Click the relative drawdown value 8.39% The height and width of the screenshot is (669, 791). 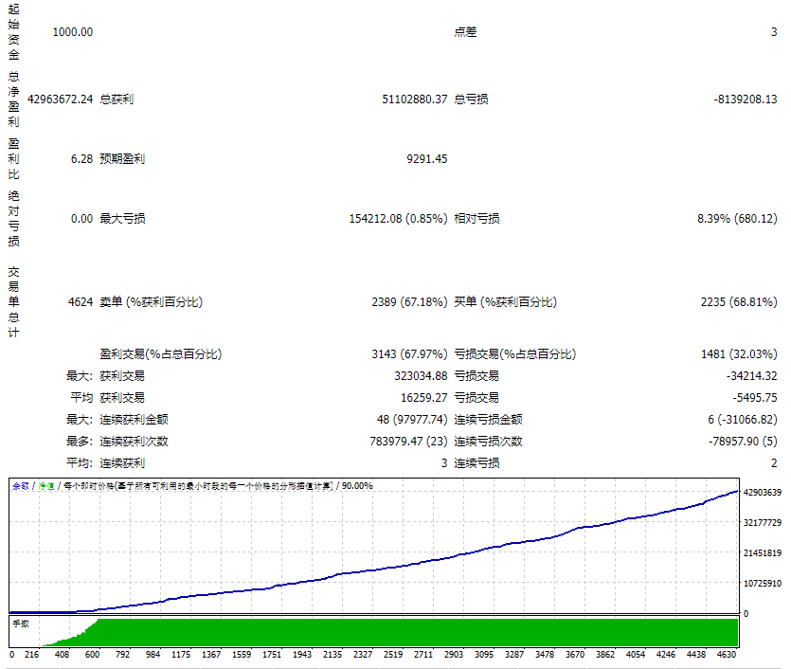click(712, 217)
